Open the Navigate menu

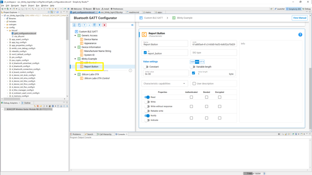tap(15, 5)
